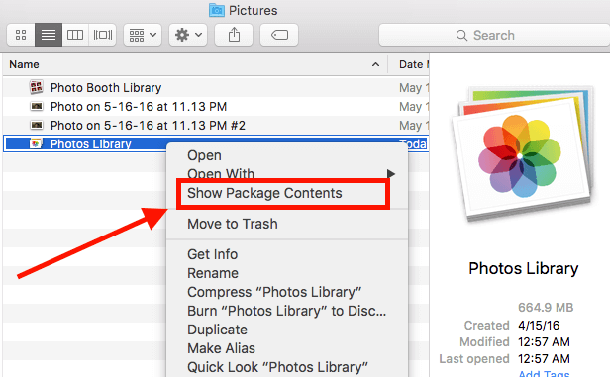Open the Action gear menu

[188, 35]
